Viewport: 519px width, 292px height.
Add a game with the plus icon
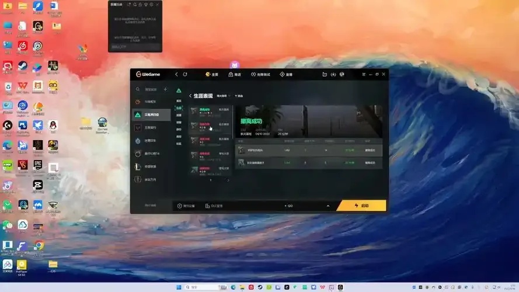(x=165, y=89)
